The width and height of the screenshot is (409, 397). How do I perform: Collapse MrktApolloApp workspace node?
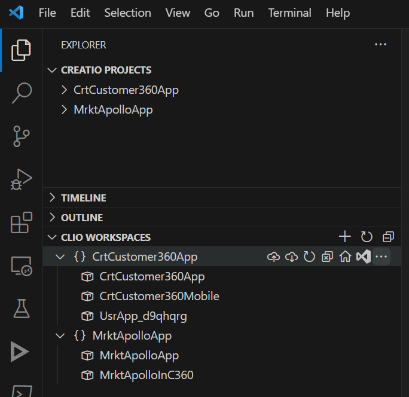click(x=60, y=335)
